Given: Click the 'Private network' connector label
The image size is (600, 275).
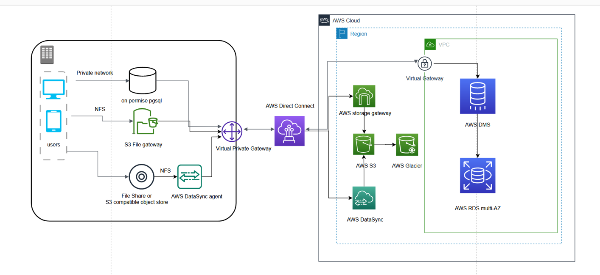Looking at the screenshot, I should click(95, 73).
